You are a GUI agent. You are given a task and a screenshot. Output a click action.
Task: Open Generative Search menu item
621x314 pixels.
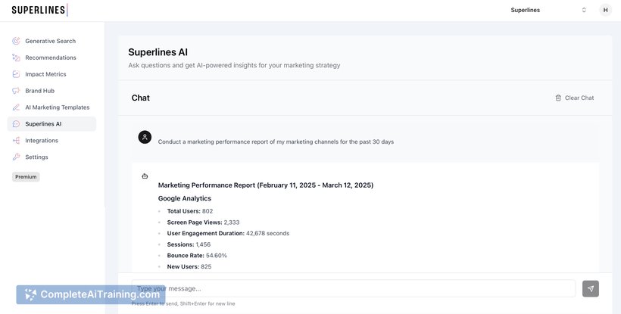tap(52, 41)
